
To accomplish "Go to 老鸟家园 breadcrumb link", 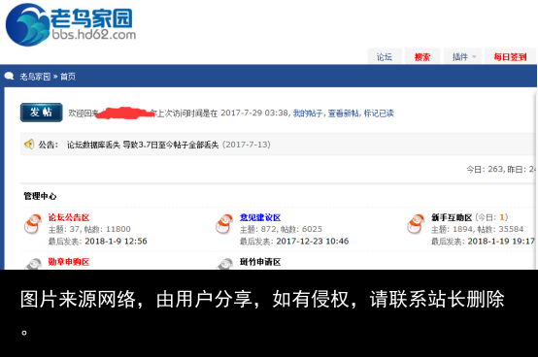I will point(35,77).
